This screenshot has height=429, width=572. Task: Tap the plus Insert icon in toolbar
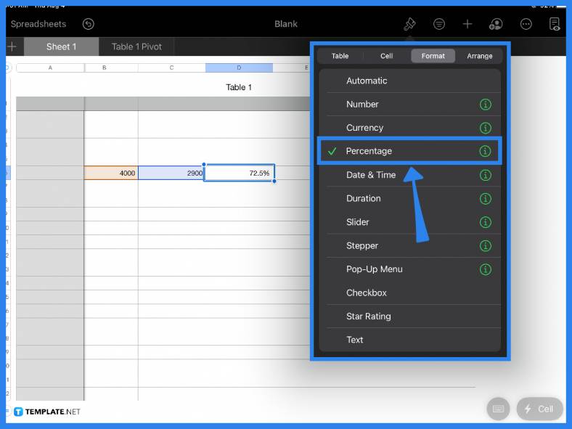(467, 24)
